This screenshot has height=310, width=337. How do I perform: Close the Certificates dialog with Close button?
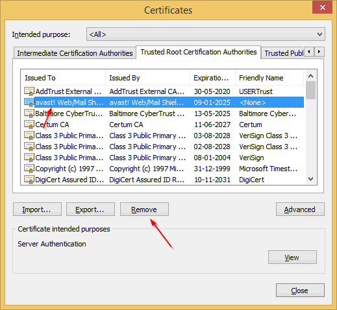pyautogui.click(x=300, y=291)
